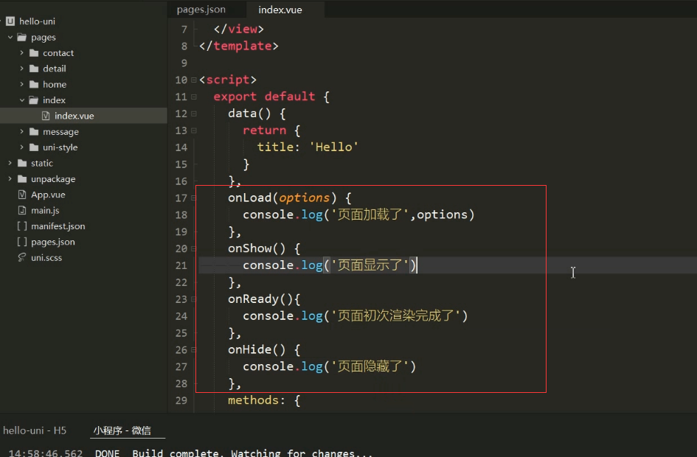Screen dimensions: 697x457
Task: Fold the onLoad block at line 17
Action: coord(194,198)
